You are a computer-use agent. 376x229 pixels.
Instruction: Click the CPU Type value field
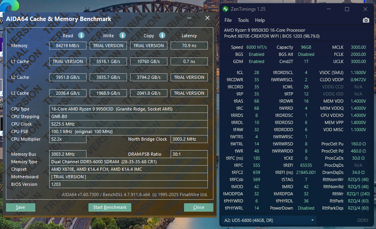129,109
